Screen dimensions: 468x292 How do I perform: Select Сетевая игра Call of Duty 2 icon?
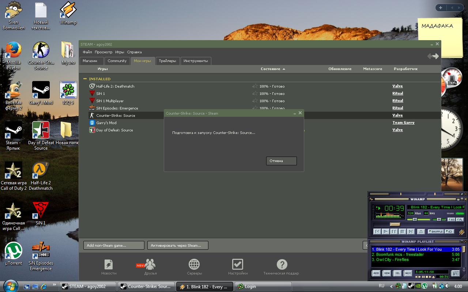[x=14, y=176]
